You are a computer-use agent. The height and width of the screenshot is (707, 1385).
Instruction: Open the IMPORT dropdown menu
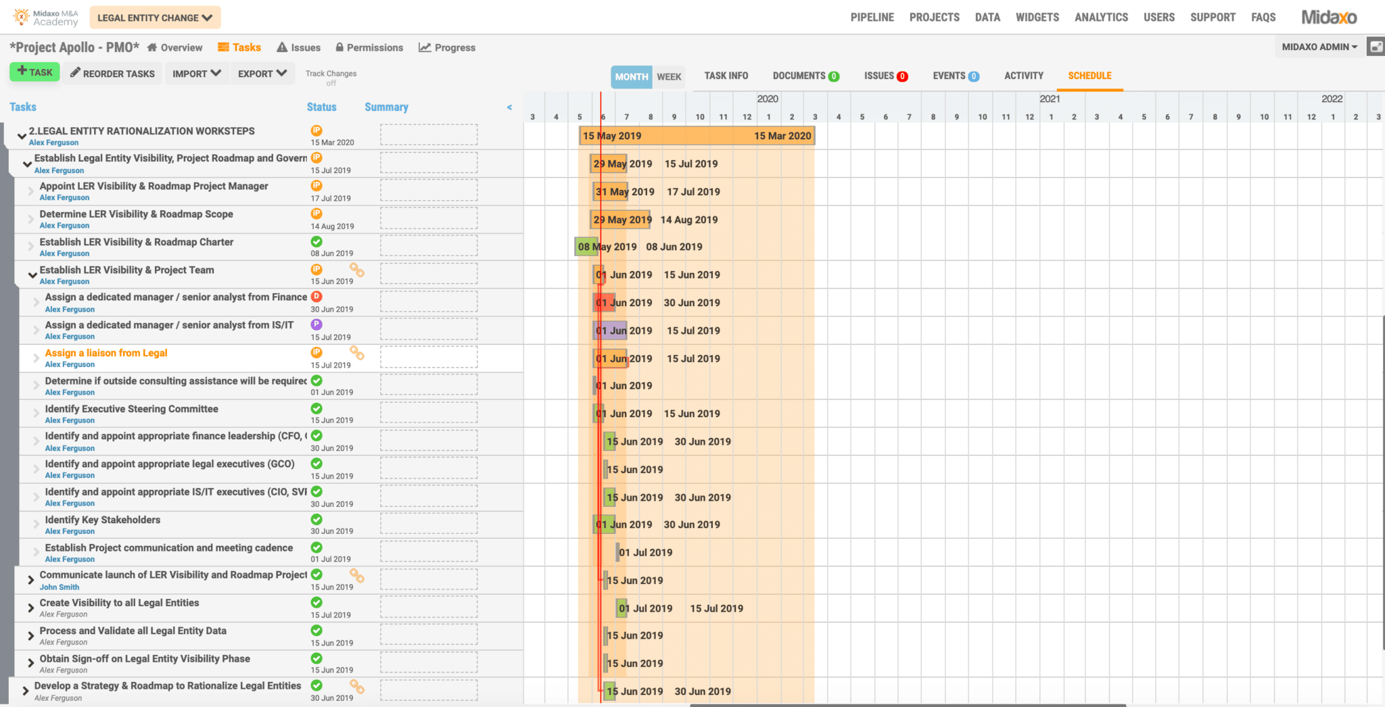tap(196, 73)
